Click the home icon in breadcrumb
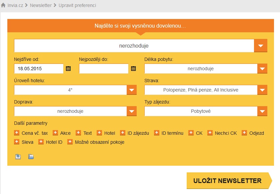 (x=3, y=5)
